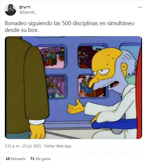145x163 pixels.
Task: Open the D*n**l profile avatar photo
Action: (x=10, y=10)
